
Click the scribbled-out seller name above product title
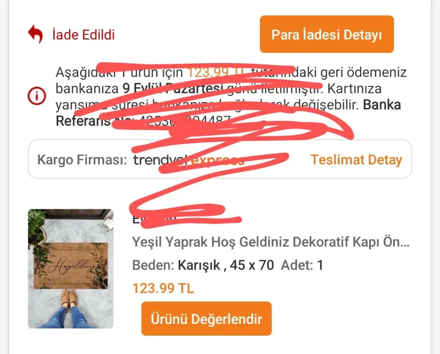(154, 219)
